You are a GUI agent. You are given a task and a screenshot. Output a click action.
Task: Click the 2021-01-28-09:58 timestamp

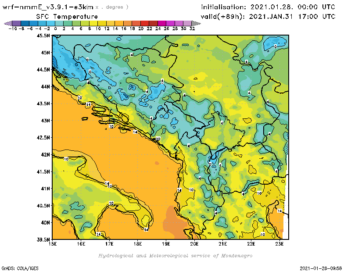click(321, 268)
